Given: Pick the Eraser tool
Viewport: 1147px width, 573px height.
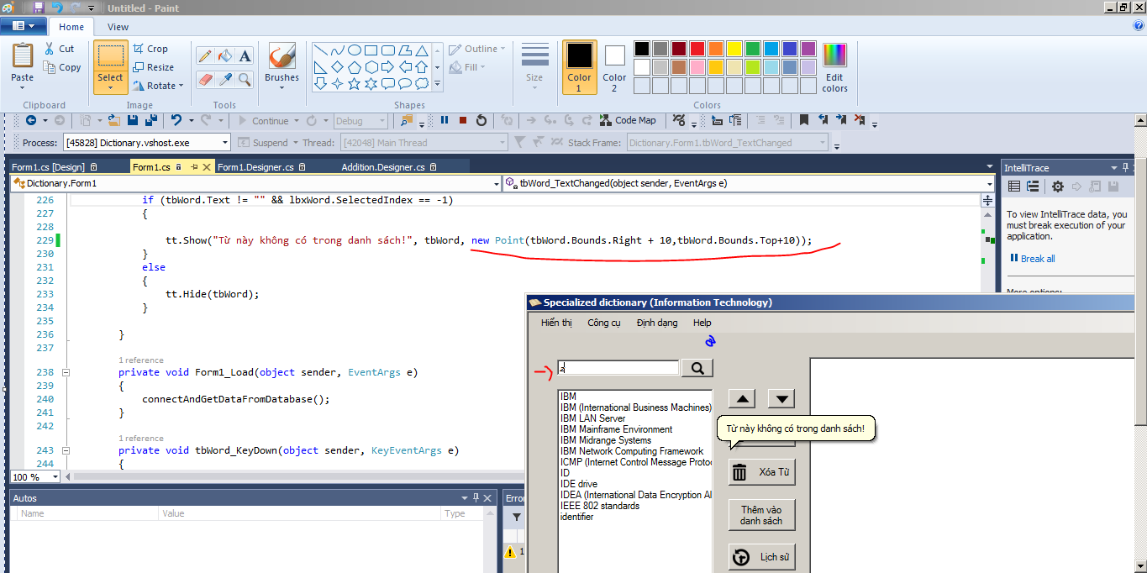Looking at the screenshot, I should 204,79.
